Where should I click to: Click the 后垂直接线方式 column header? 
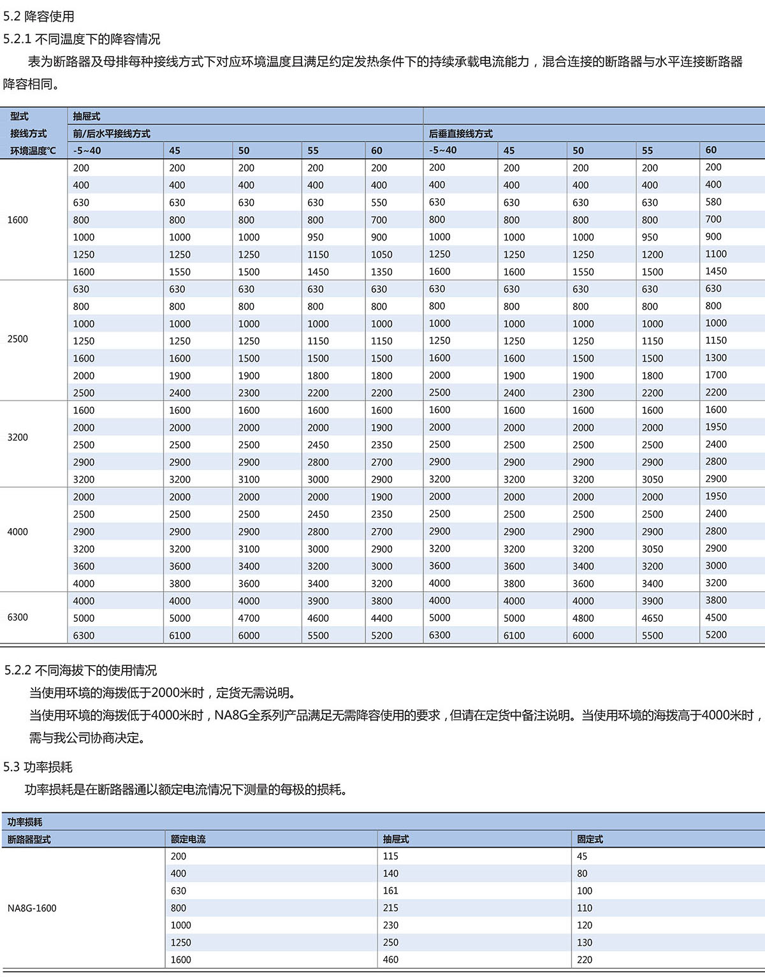coord(460,134)
